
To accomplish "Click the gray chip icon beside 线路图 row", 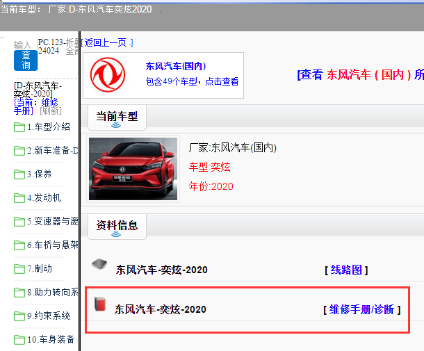I will (x=99, y=264).
